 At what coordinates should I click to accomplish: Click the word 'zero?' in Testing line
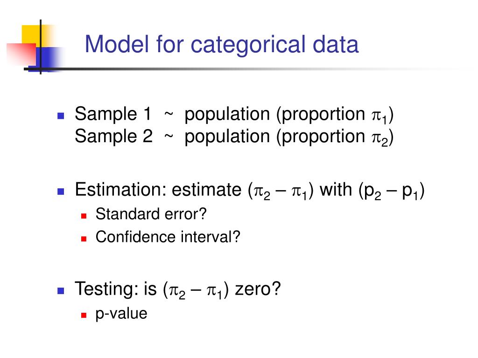tap(258, 289)
